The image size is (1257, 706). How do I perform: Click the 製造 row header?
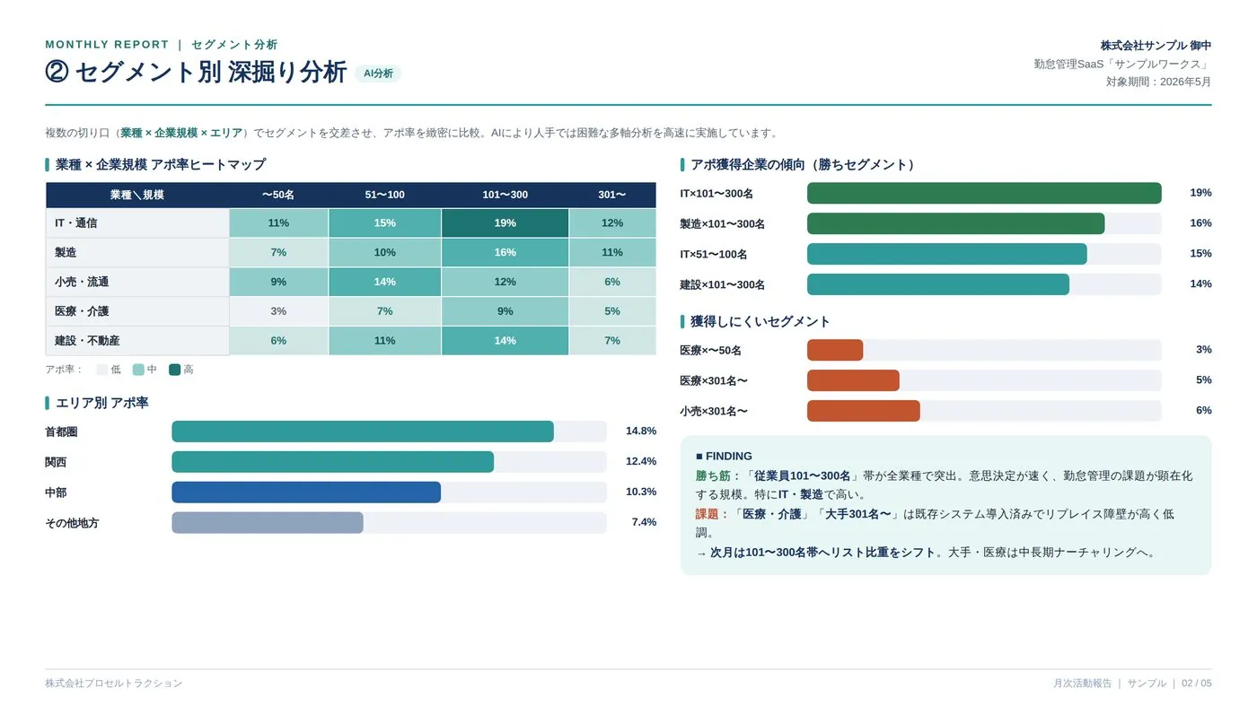pyautogui.click(x=137, y=253)
